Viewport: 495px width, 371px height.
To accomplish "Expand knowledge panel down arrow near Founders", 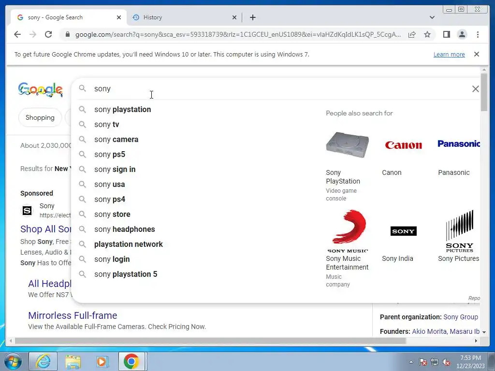I will tap(484, 332).
